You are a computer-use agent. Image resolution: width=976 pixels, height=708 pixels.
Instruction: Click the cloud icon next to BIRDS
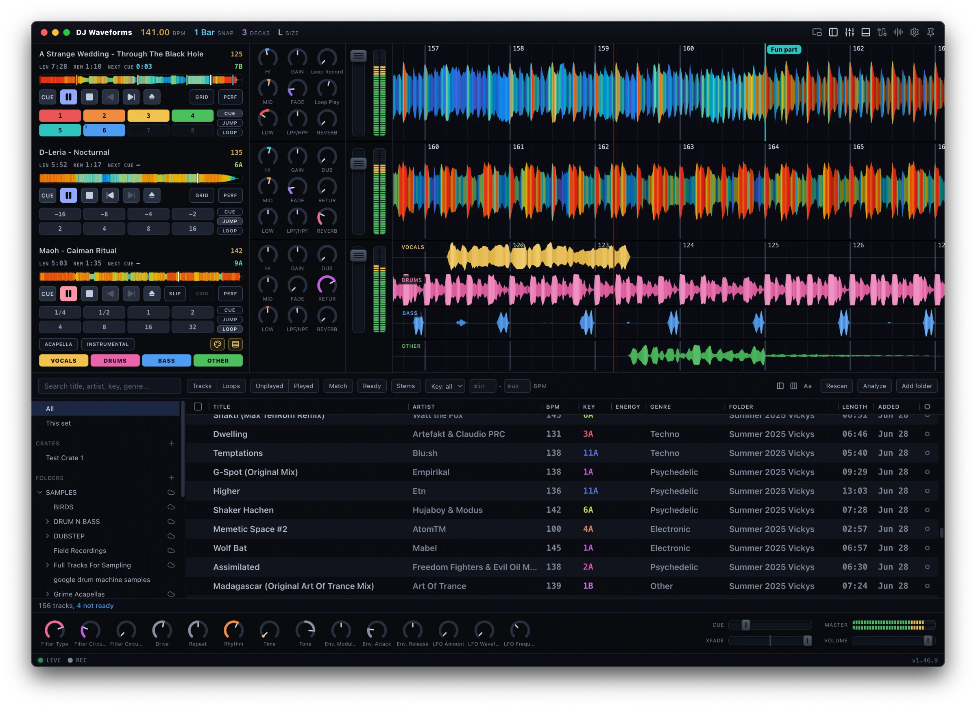point(171,507)
